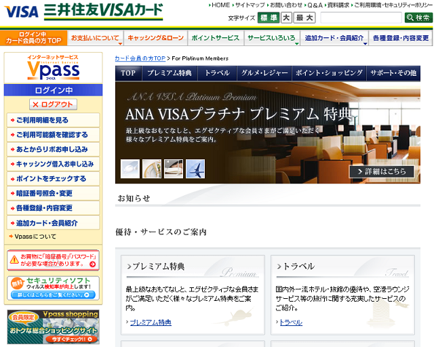
Task: Open the top 各種登録・内容変更 menu
Action: (401, 38)
